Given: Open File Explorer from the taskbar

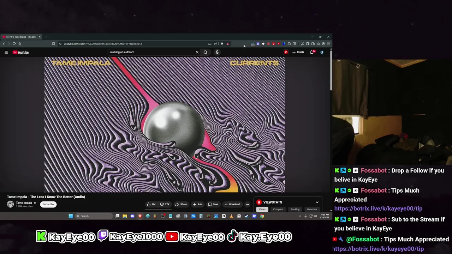Looking at the screenshot, I should (125, 216).
